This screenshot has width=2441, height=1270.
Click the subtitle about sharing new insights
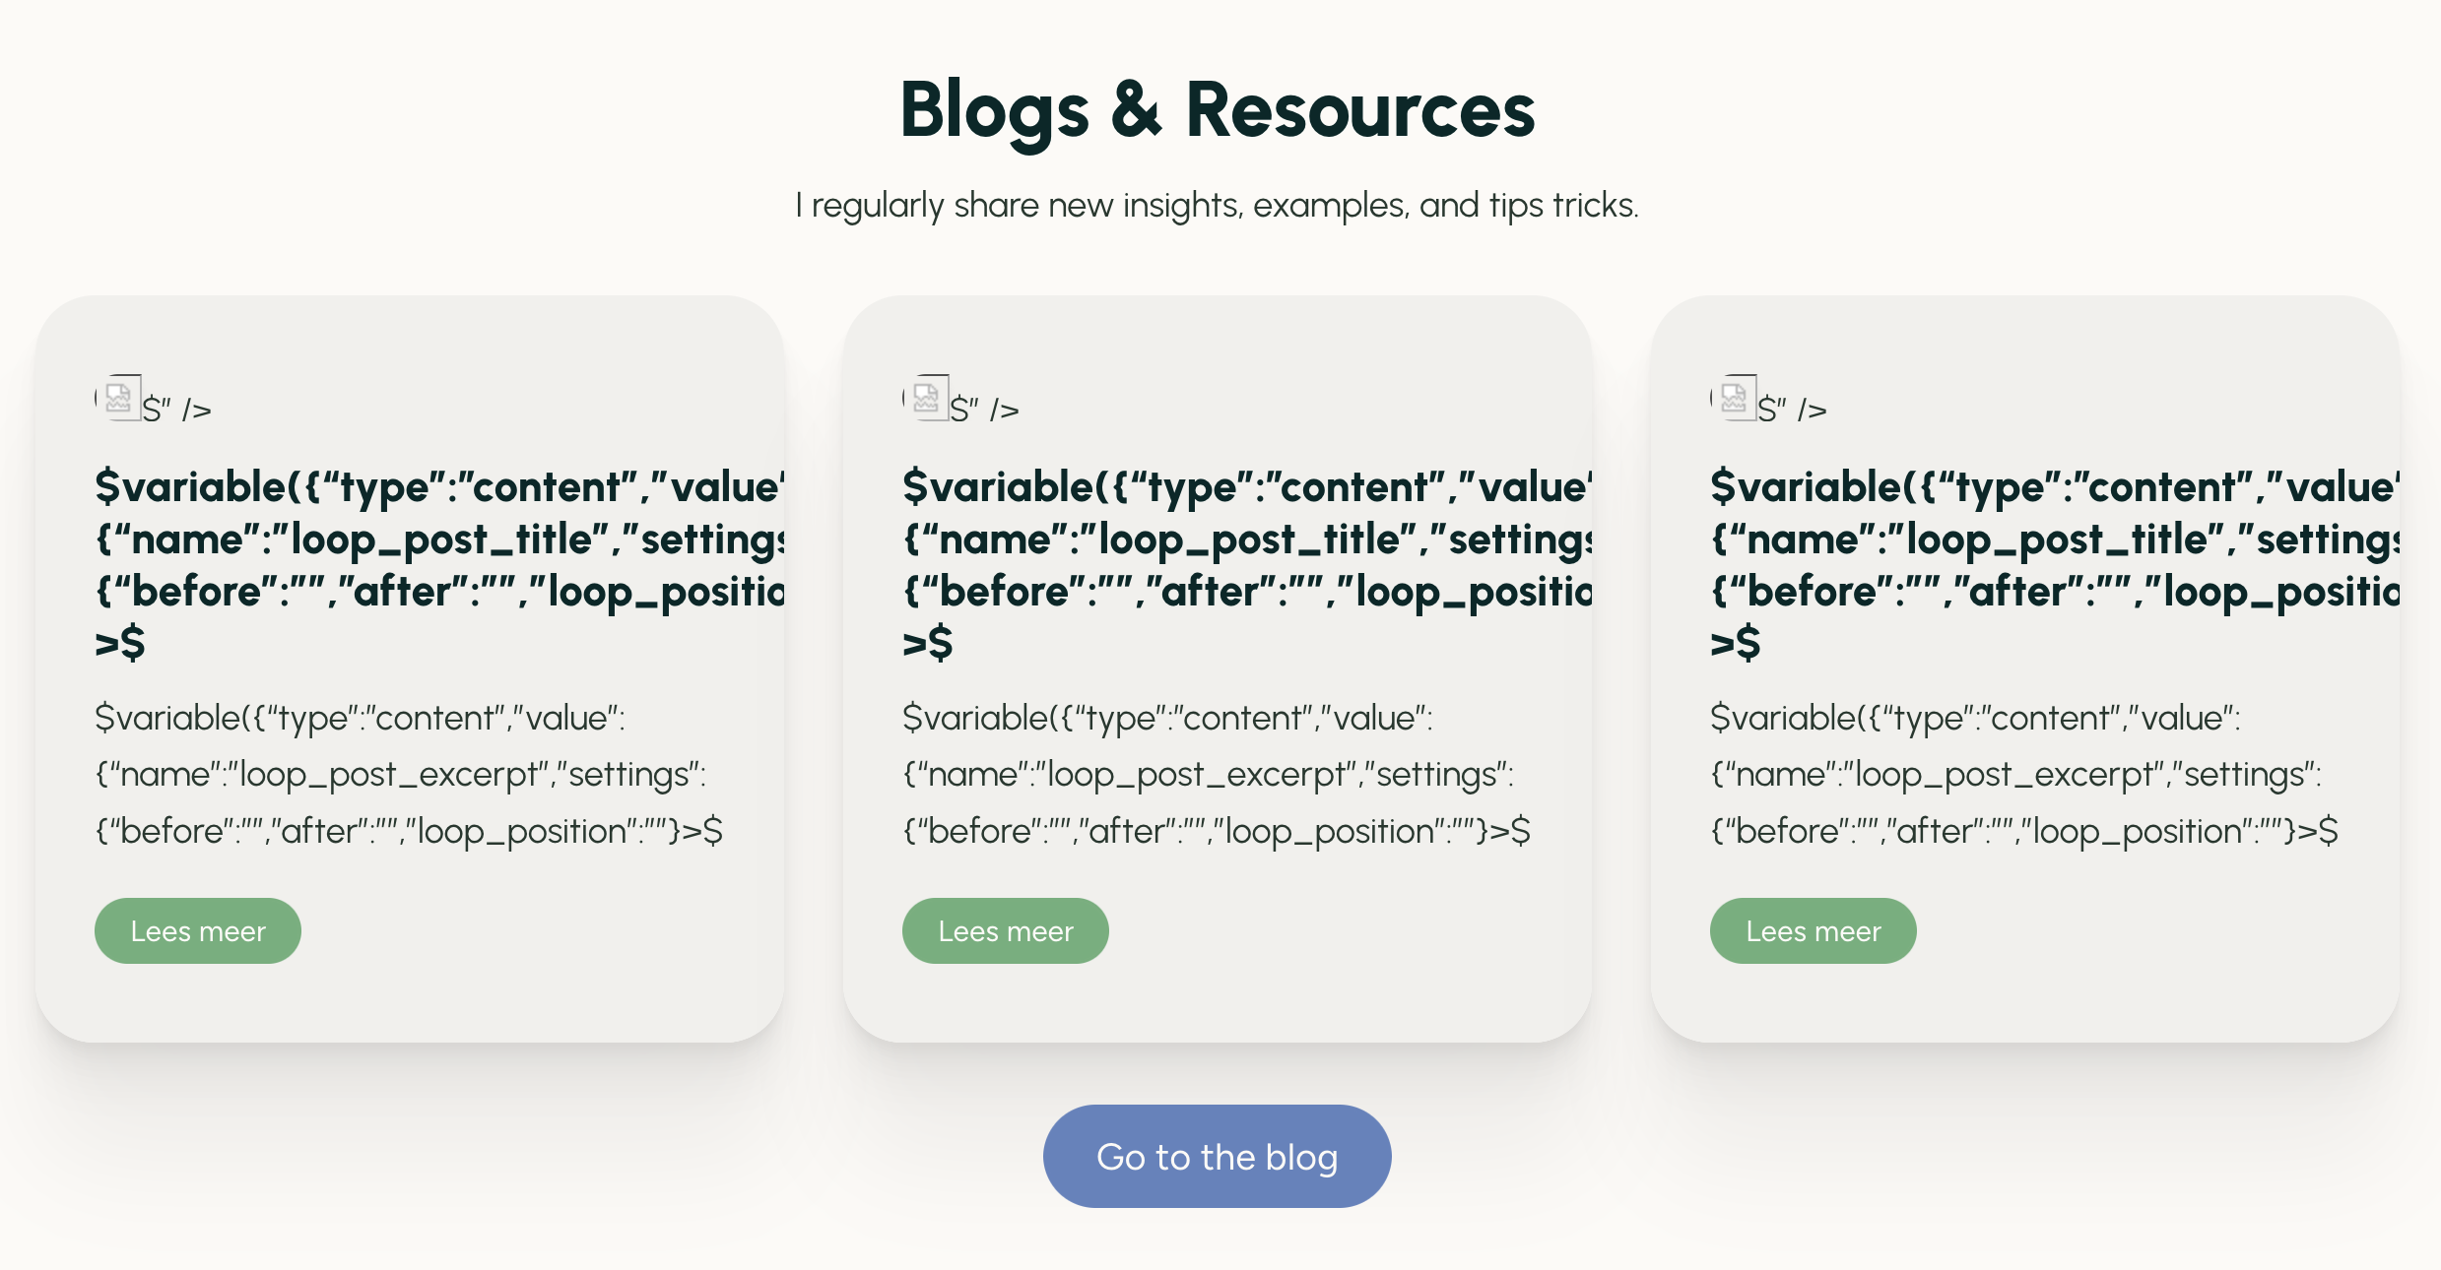[x=1217, y=206]
